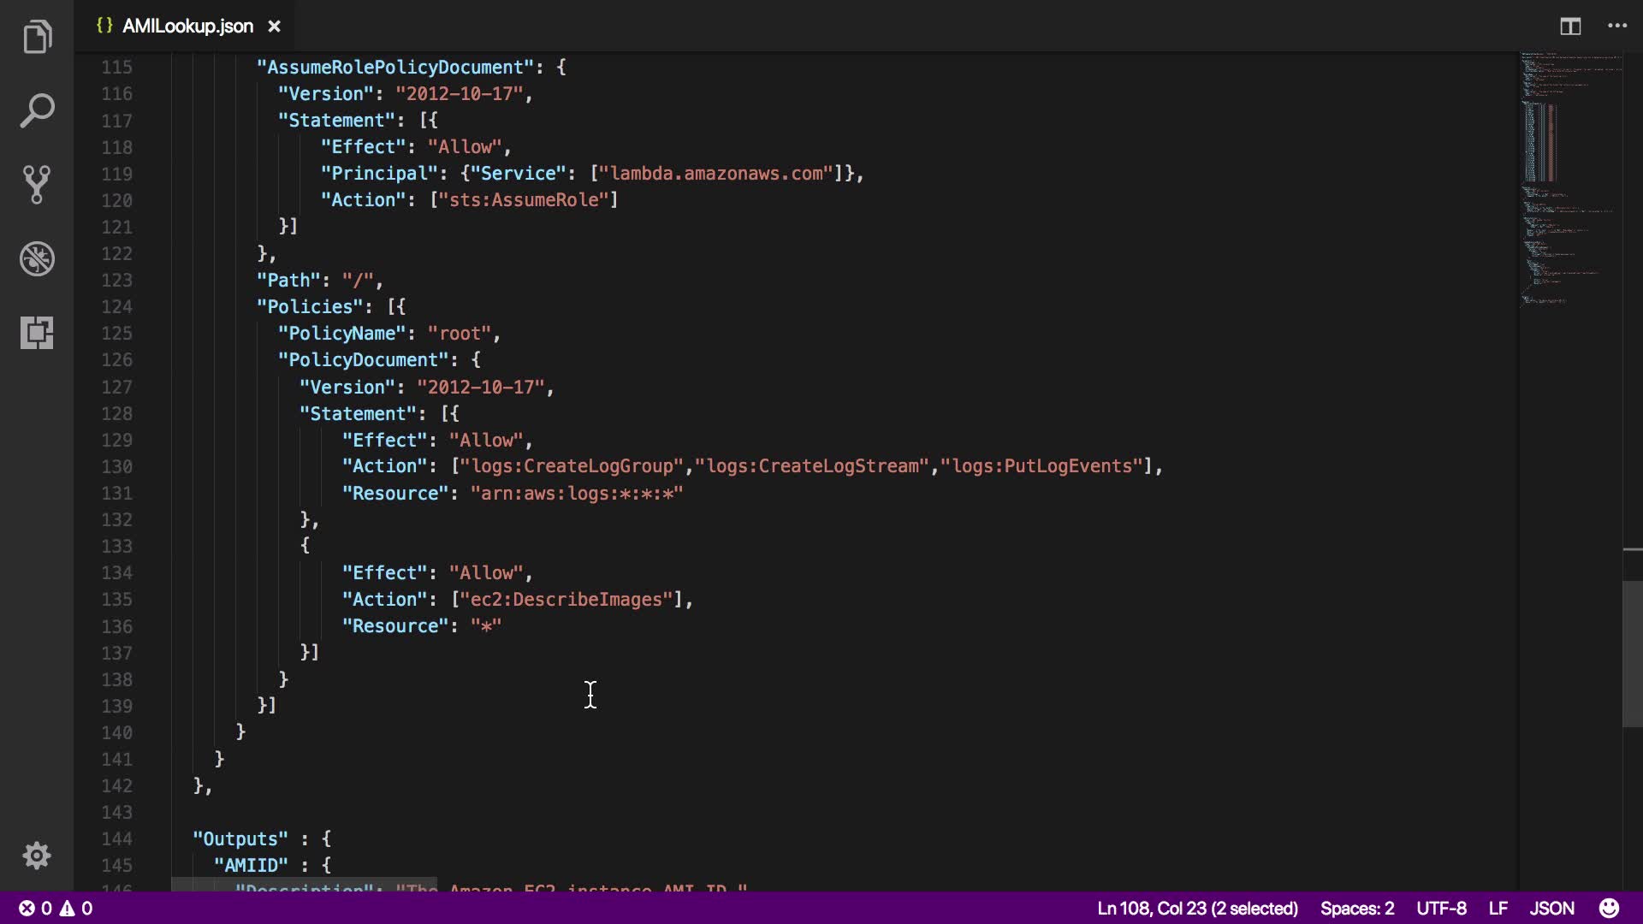Close the AMILookup.json tab
The height and width of the screenshot is (924, 1643).
click(274, 27)
